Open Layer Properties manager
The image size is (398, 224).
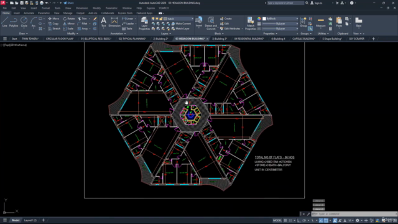[x=144, y=24]
